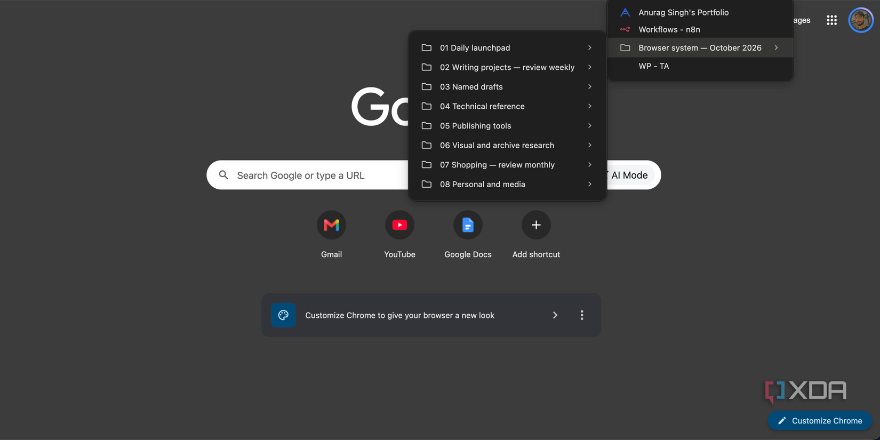
Task: Click the search magnifier icon
Action: [x=223, y=175]
